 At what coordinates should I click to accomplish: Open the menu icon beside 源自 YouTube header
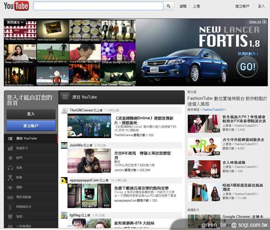click(65, 97)
